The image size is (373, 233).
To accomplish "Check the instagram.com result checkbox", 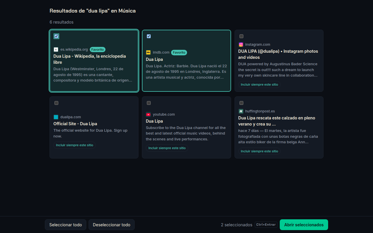I will (241, 36).
